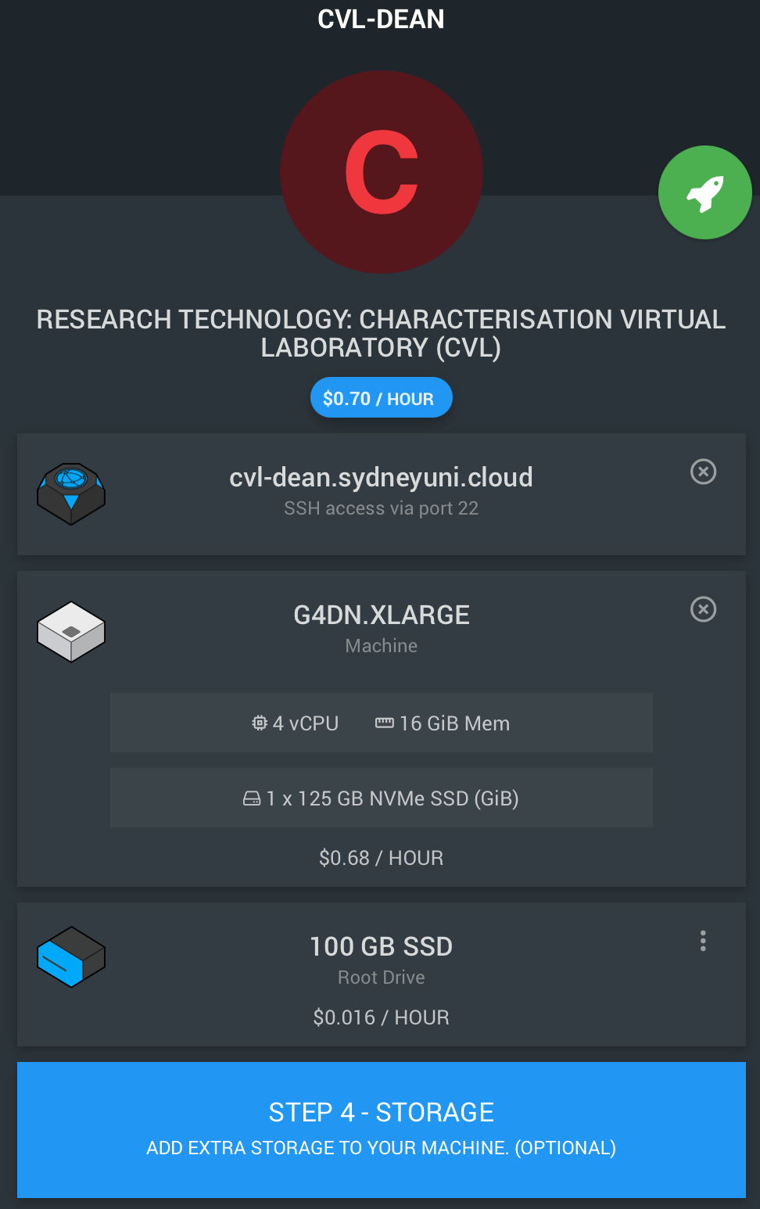This screenshot has height=1209, width=760.
Task: Click the network hexagon icon
Action: 71,493
